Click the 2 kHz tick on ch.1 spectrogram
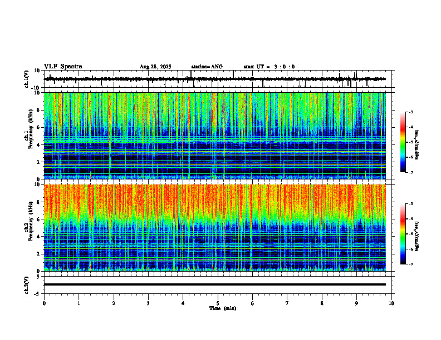Image resolution: width=441 pixels, height=340 pixels. pyautogui.click(x=39, y=162)
